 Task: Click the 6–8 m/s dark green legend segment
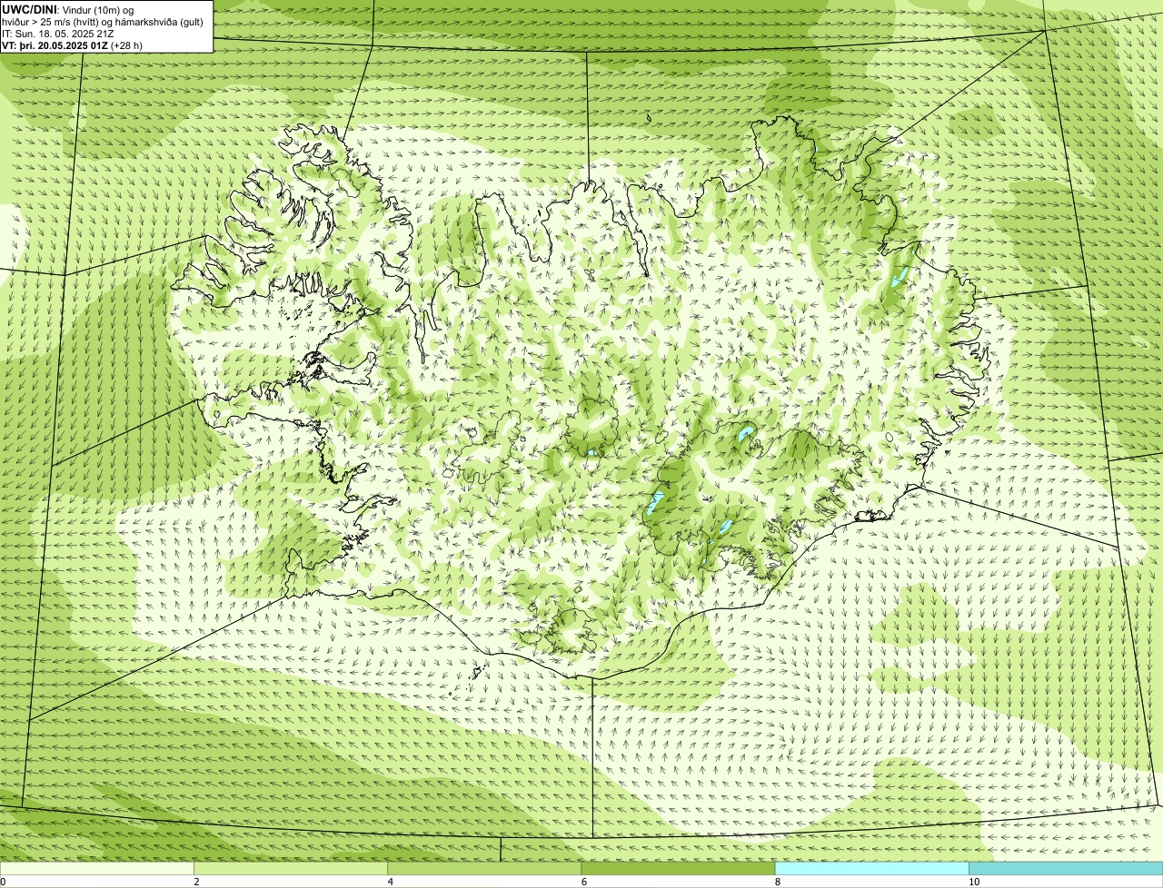pos(678,868)
